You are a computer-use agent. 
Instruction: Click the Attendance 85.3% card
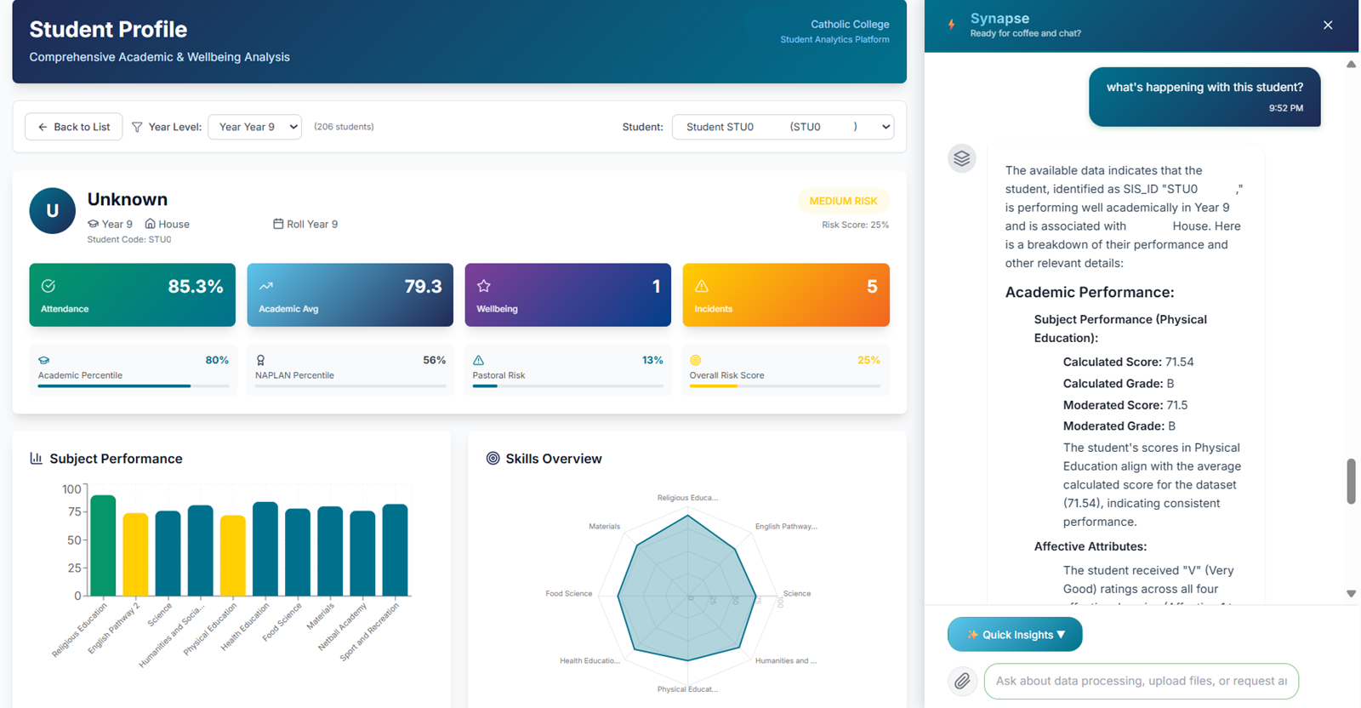(x=132, y=294)
